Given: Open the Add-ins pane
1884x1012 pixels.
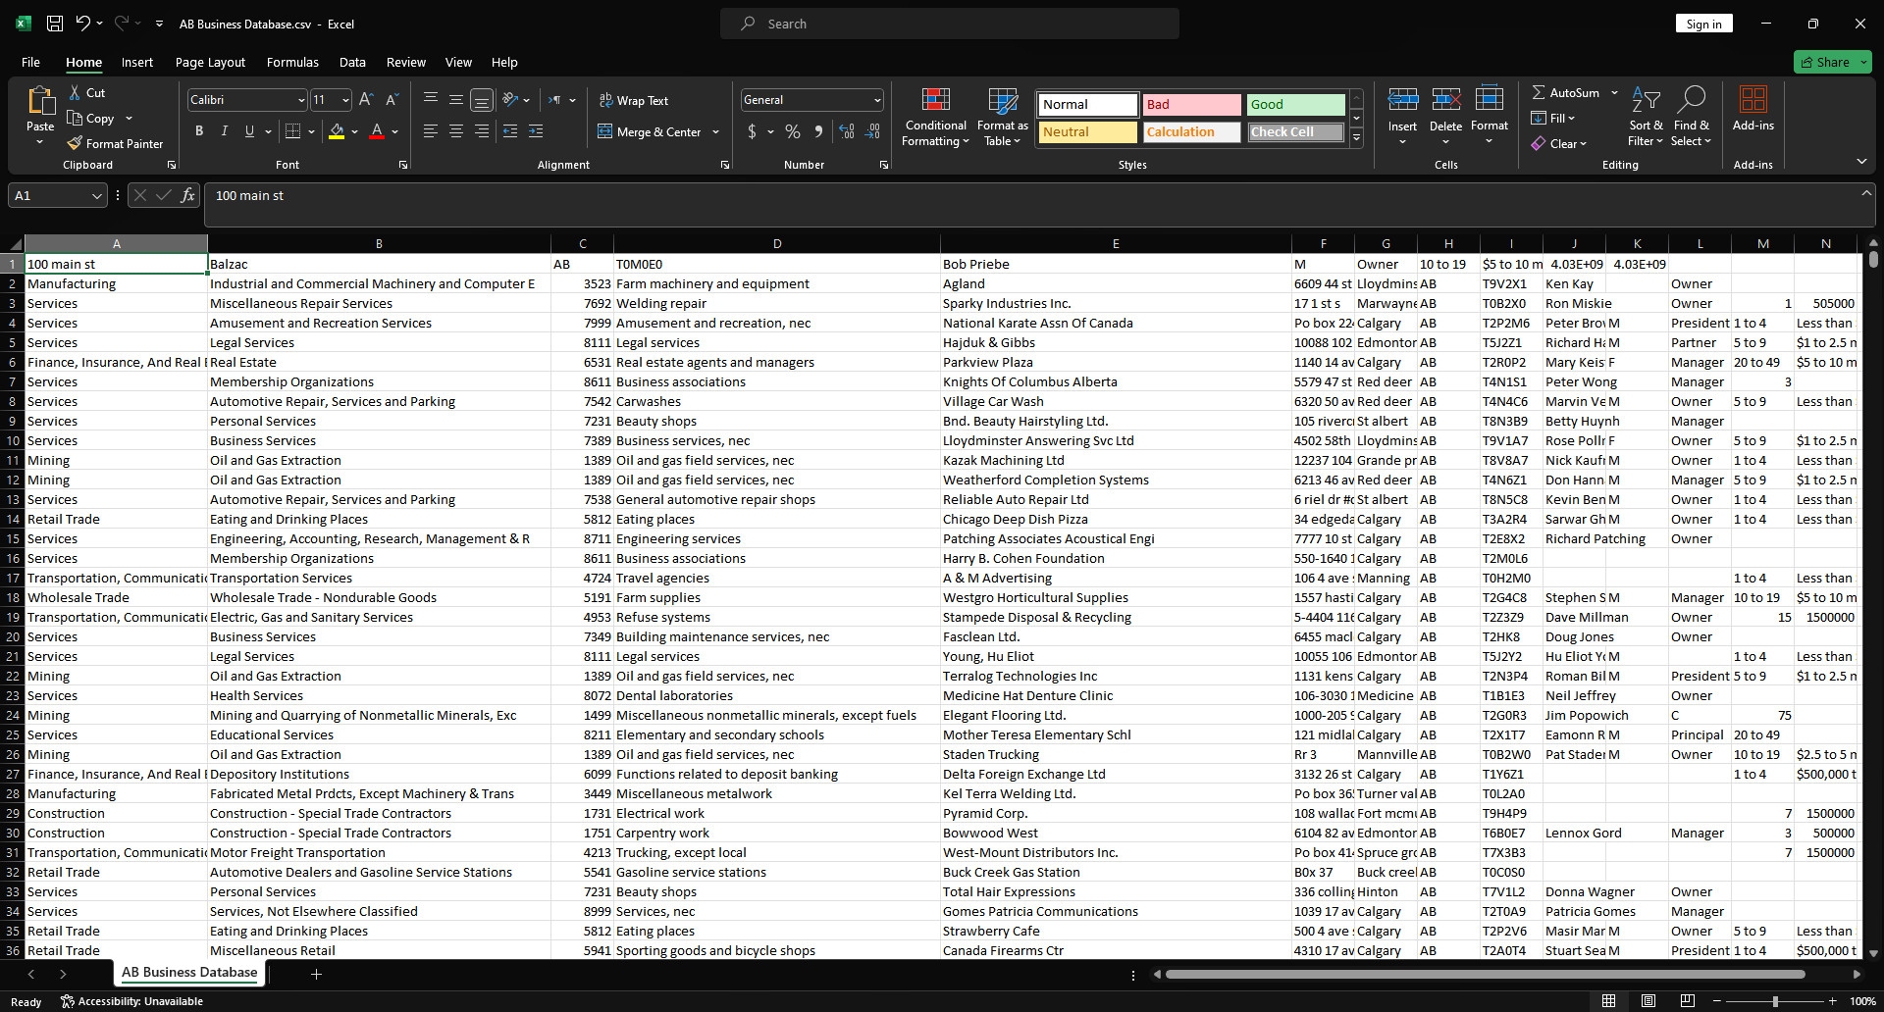Looking at the screenshot, I should click(1753, 108).
